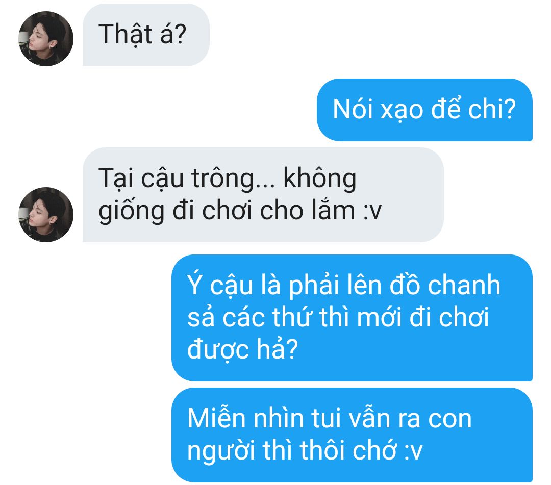Click the ":v" emoticon in the gray bubble
551x485 pixels.
[372, 212]
